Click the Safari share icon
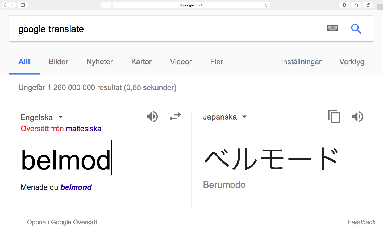Image resolution: width=383 pixels, height=239 pixels. 356,5
